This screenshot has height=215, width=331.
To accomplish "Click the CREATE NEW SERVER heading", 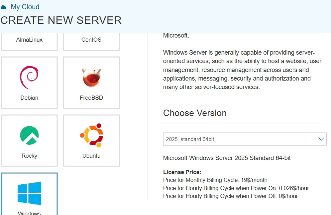I will [61, 20].
